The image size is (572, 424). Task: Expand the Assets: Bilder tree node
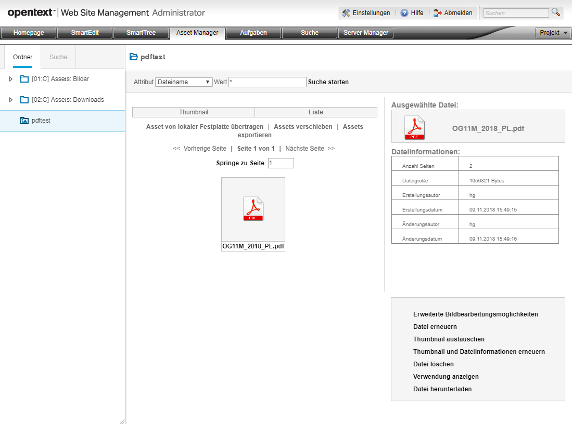click(x=10, y=79)
